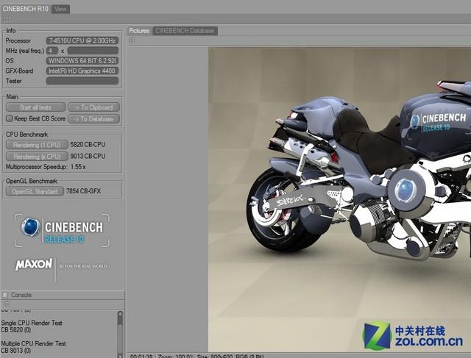Run the Rendering (1 CPU) benchmark
The image size is (471, 358).
[x=36, y=145]
